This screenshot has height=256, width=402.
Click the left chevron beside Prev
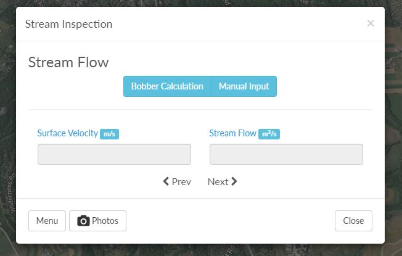[x=166, y=181]
